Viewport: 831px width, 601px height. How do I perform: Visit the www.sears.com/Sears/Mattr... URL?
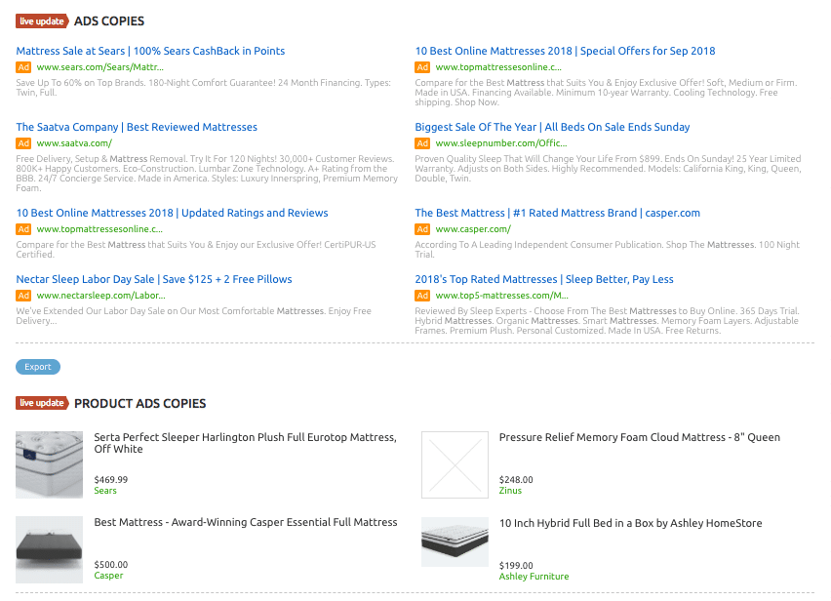coord(100,67)
